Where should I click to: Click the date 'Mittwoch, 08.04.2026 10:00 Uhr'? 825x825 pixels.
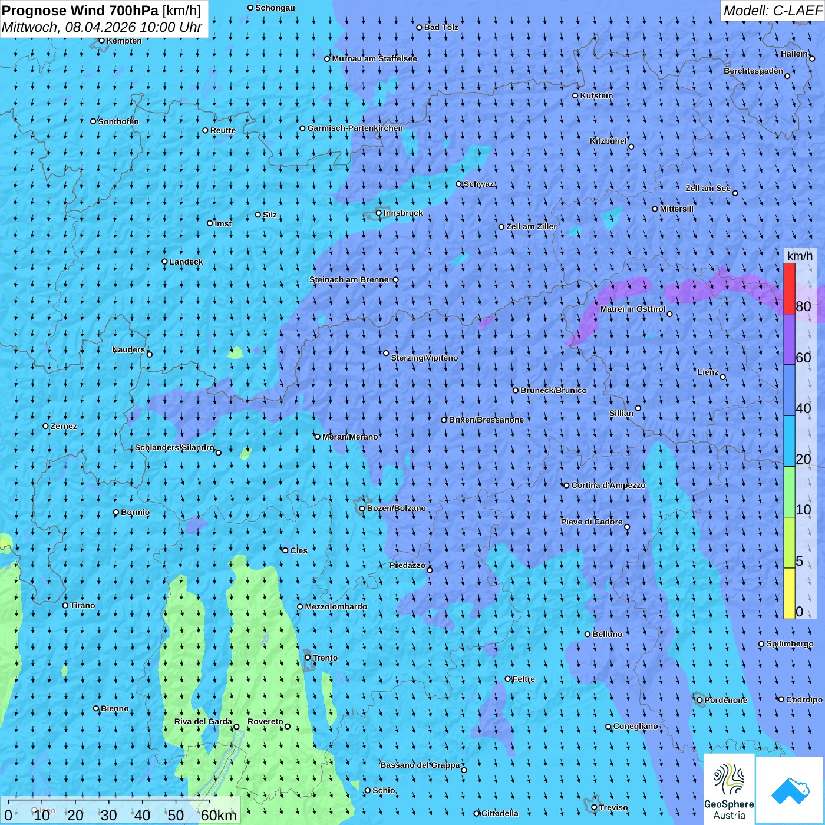102,27
